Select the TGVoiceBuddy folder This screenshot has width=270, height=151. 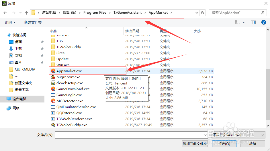[69, 47]
